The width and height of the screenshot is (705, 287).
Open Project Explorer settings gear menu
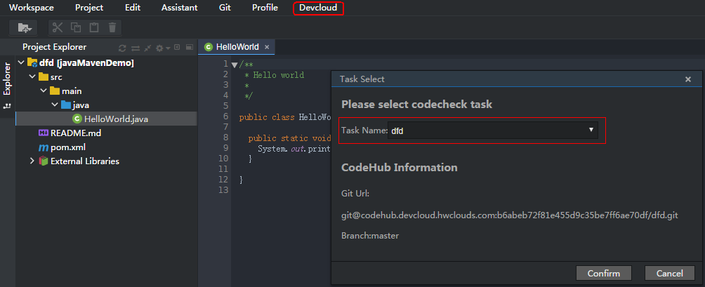161,48
